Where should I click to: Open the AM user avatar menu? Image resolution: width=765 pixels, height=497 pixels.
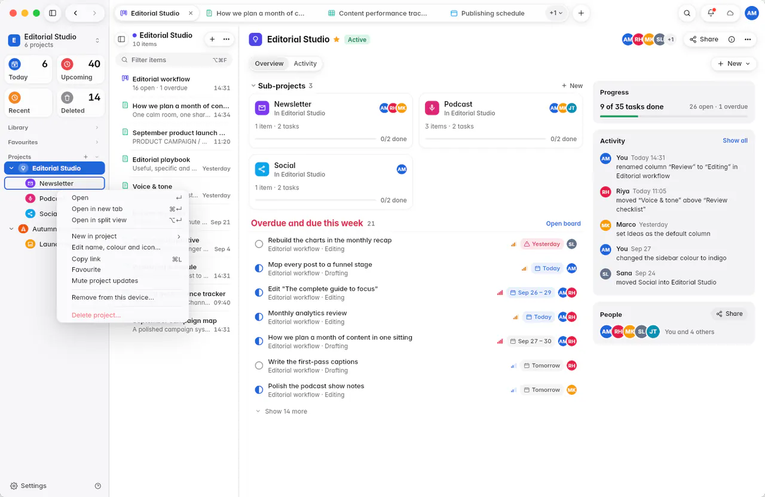pyautogui.click(x=752, y=13)
